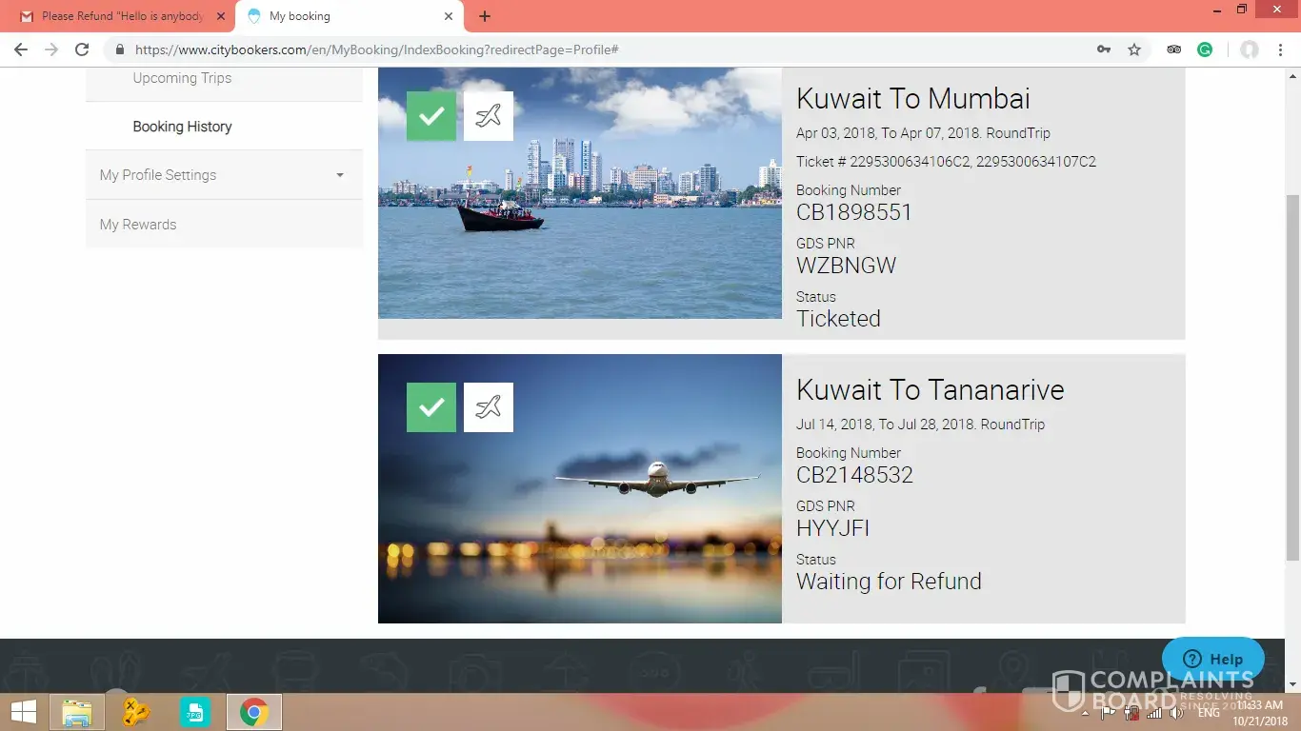Open the My Rewards link

pyautogui.click(x=138, y=225)
